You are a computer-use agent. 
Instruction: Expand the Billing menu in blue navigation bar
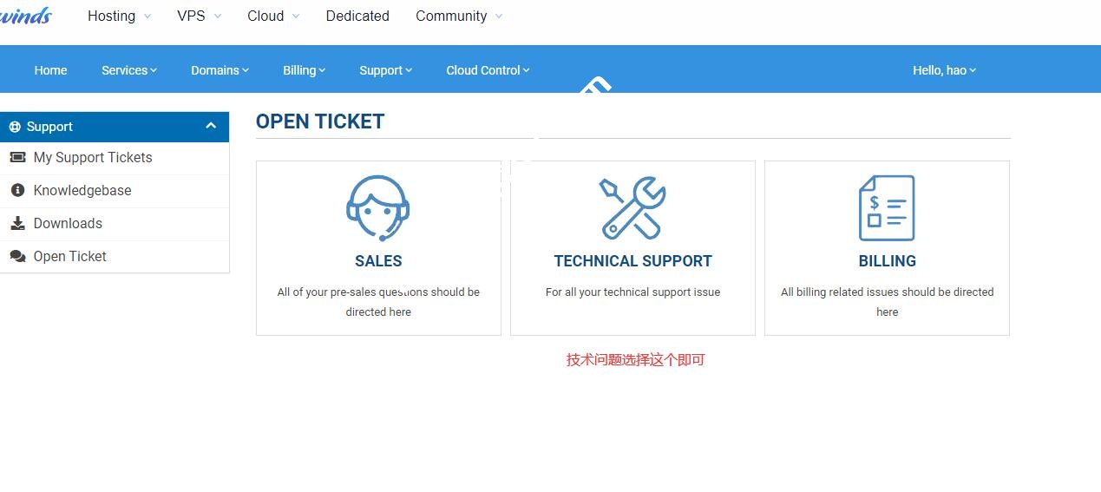point(304,70)
